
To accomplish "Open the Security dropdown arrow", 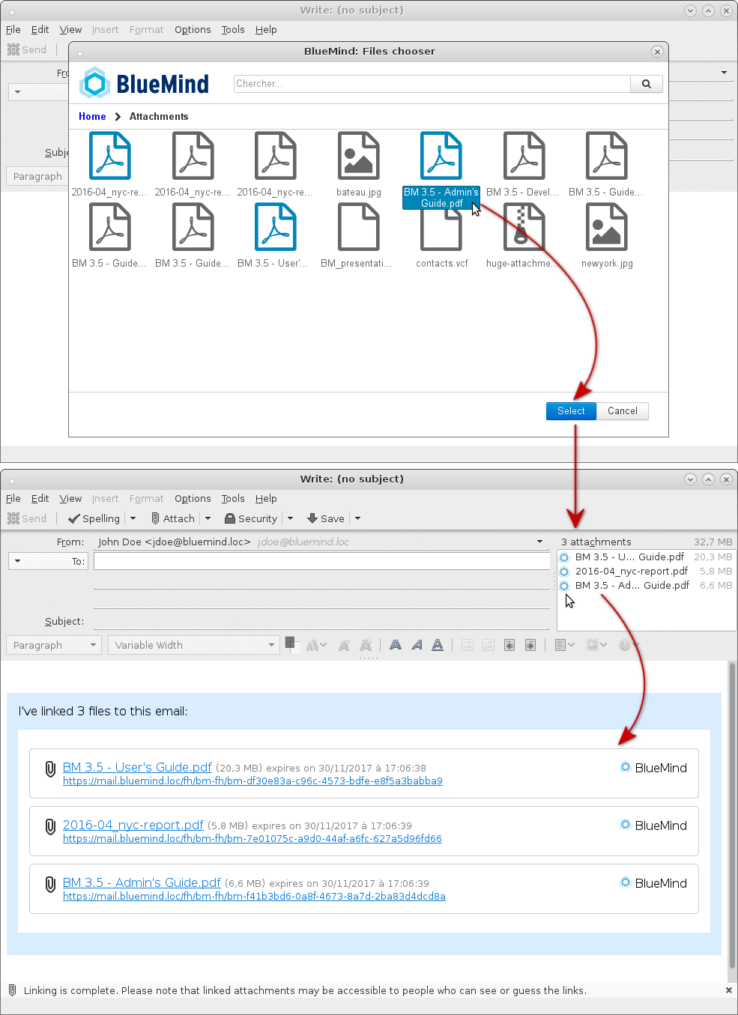I will click(x=291, y=518).
